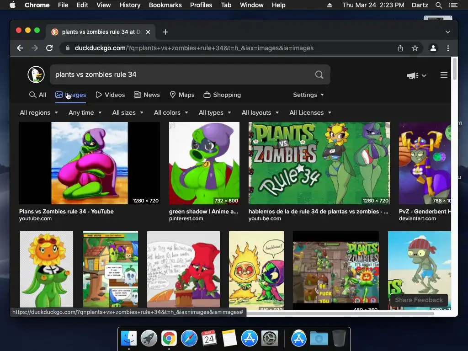Expand the All Licenses filter
Image resolution: width=468 pixels, height=351 pixels.
tap(310, 113)
